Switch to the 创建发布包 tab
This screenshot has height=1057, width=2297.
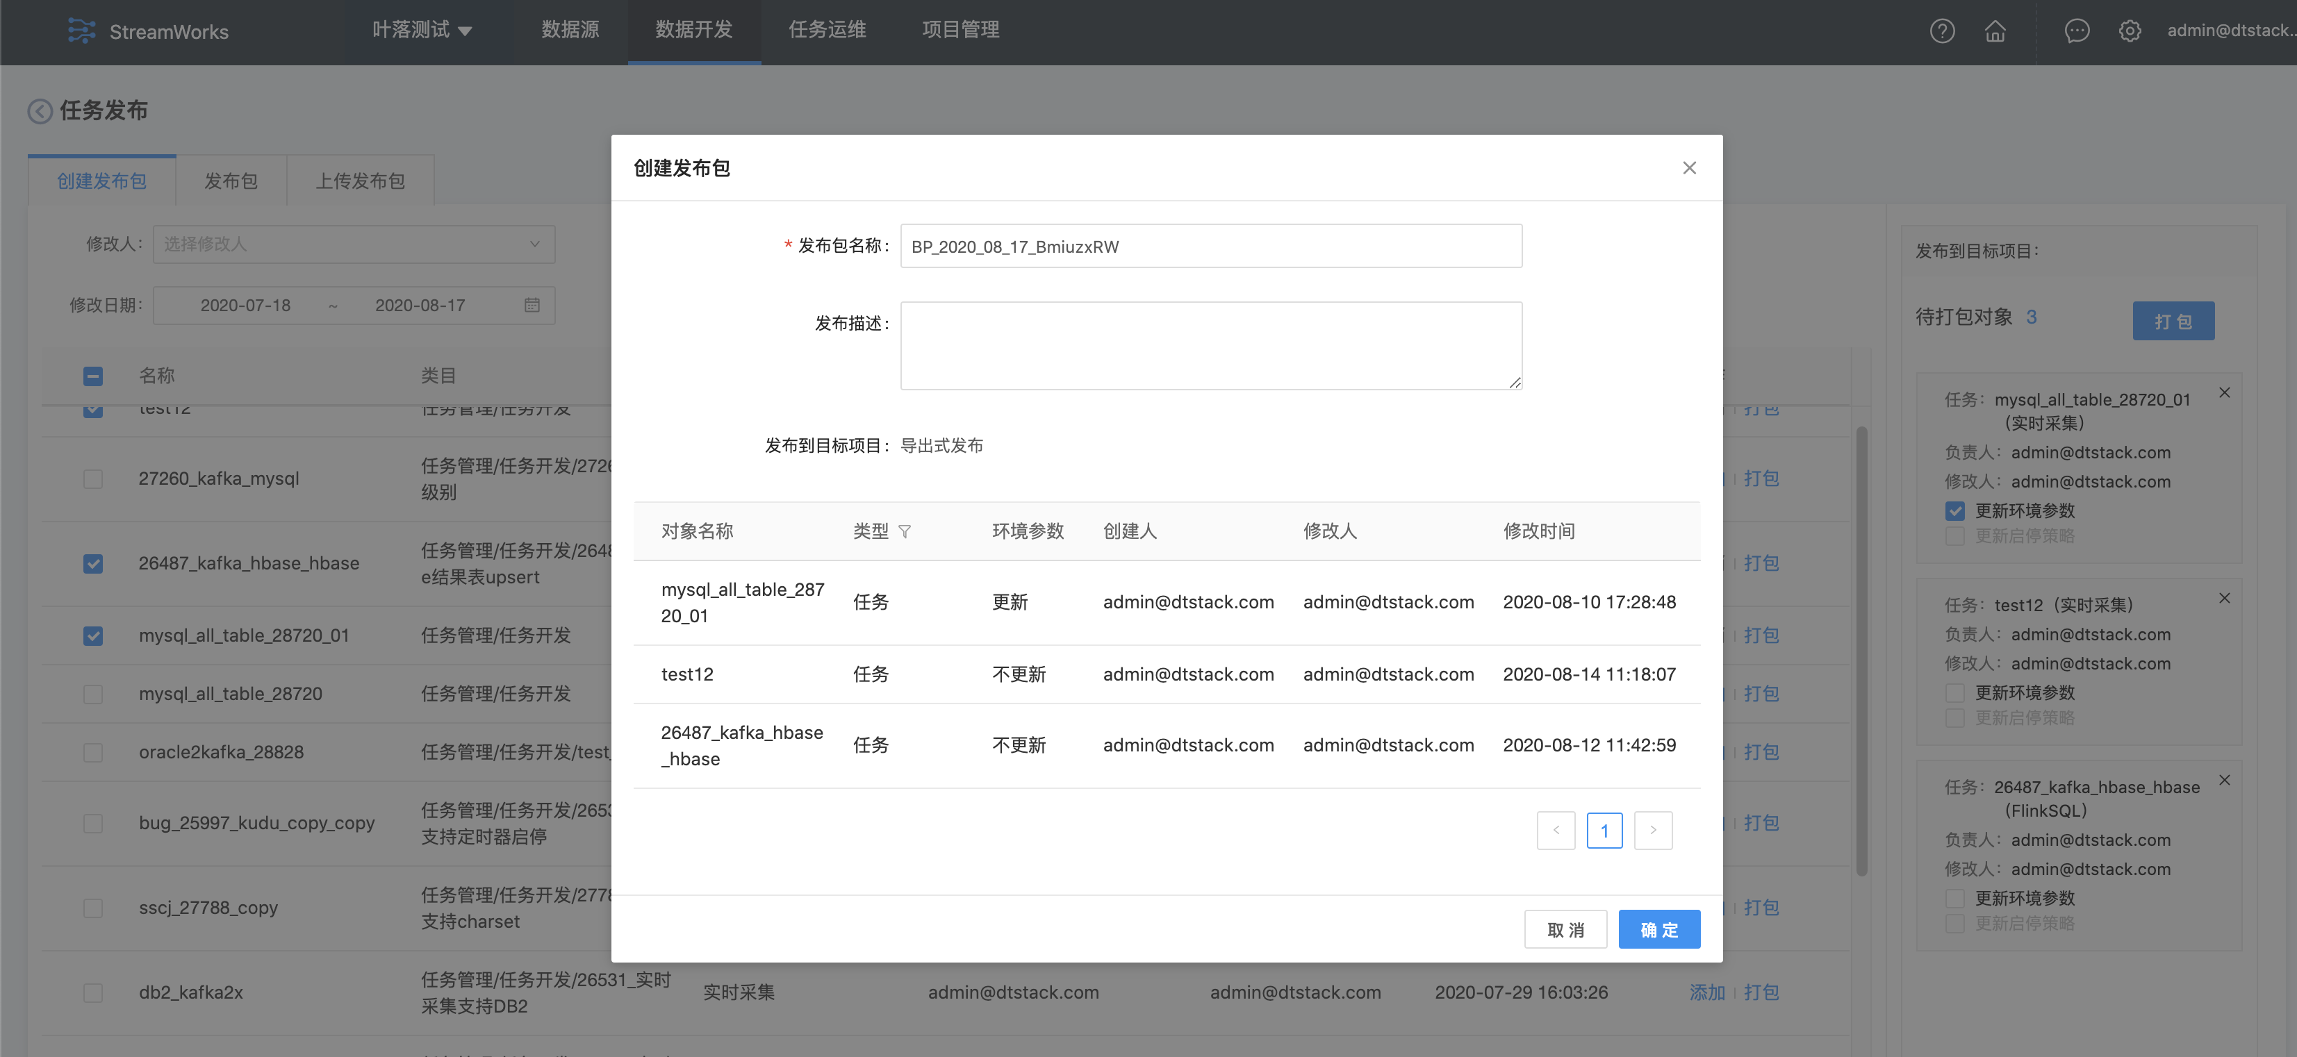point(101,181)
